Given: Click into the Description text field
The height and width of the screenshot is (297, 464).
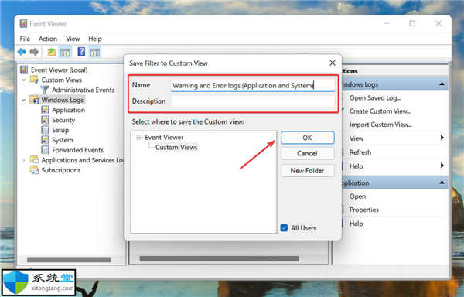Looking at the screenshot, I should click(x=253, y=101).
